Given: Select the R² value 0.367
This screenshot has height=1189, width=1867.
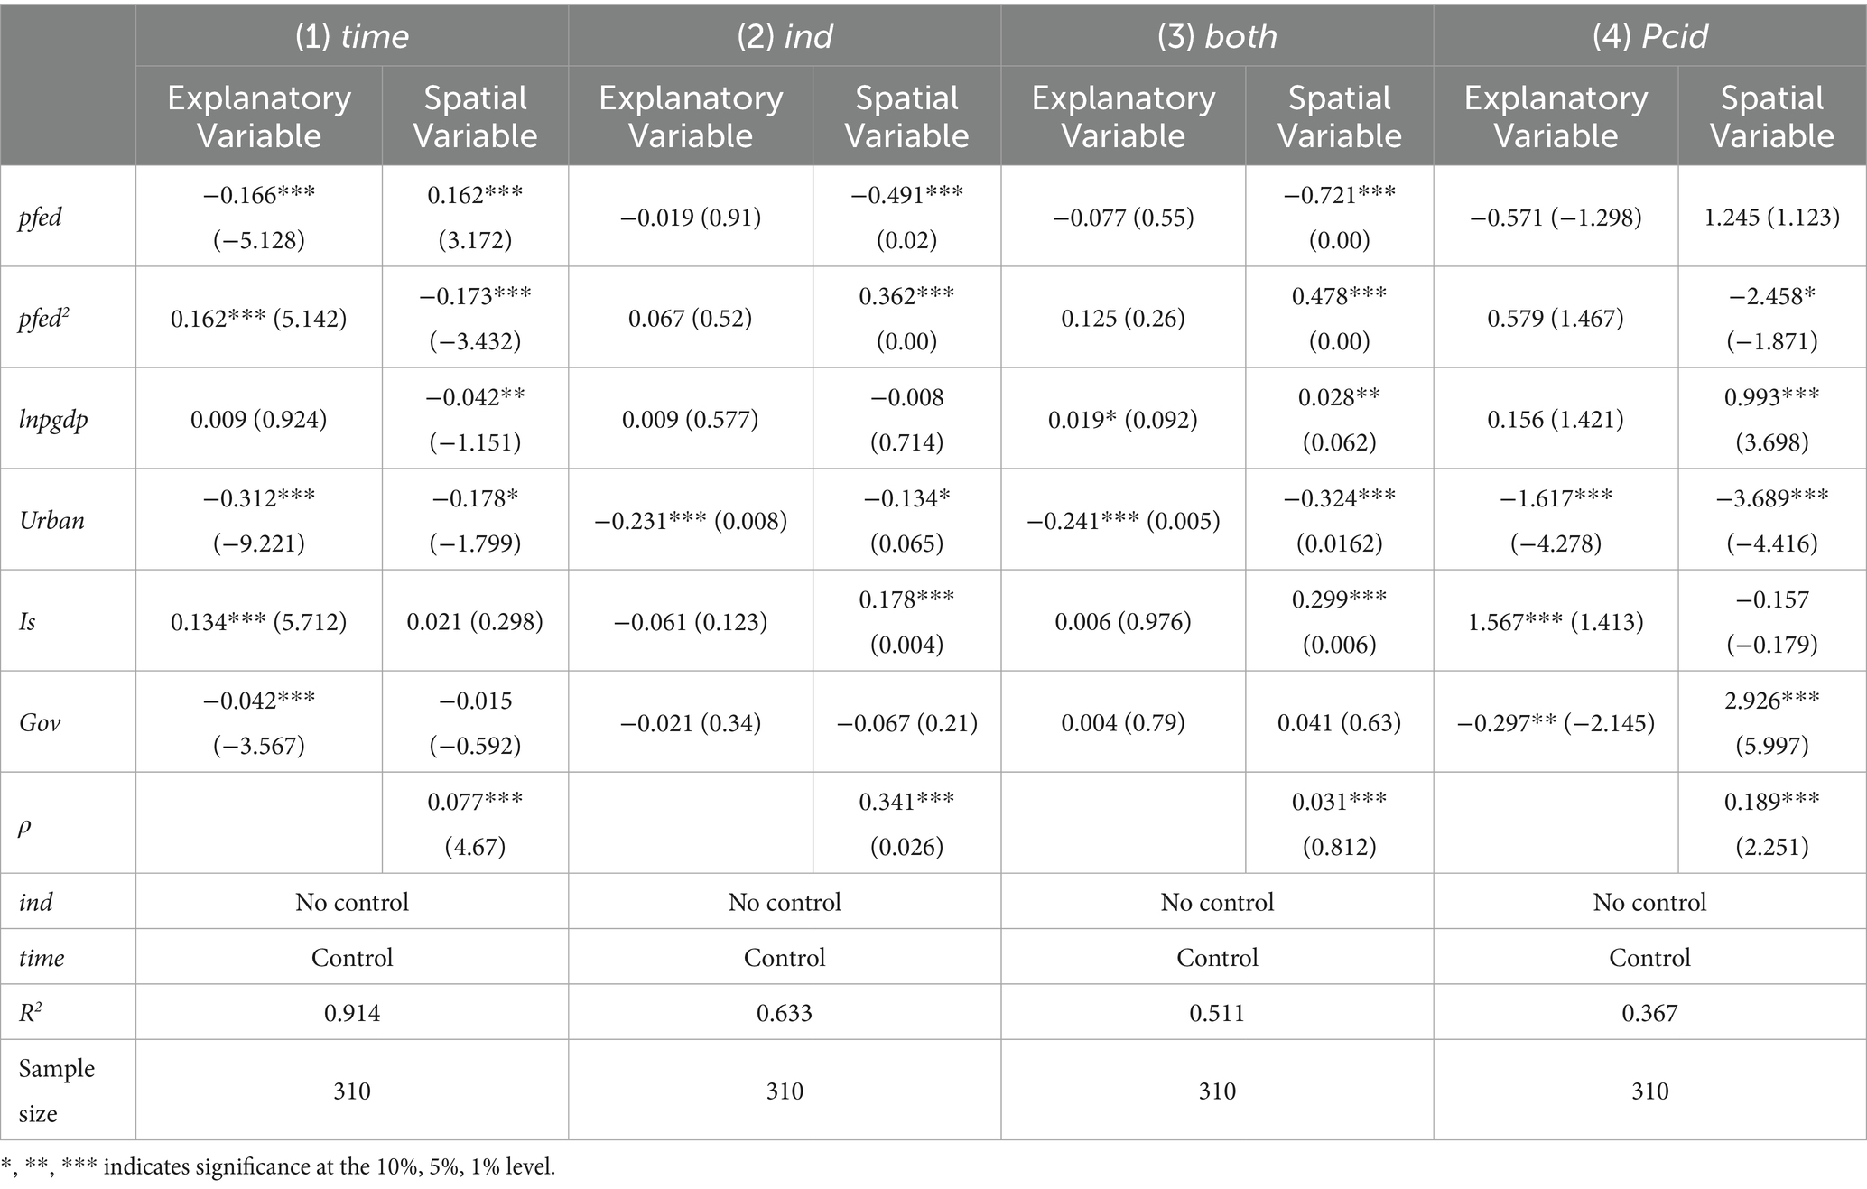Looking at the screenshot, I should 1649,1013.
